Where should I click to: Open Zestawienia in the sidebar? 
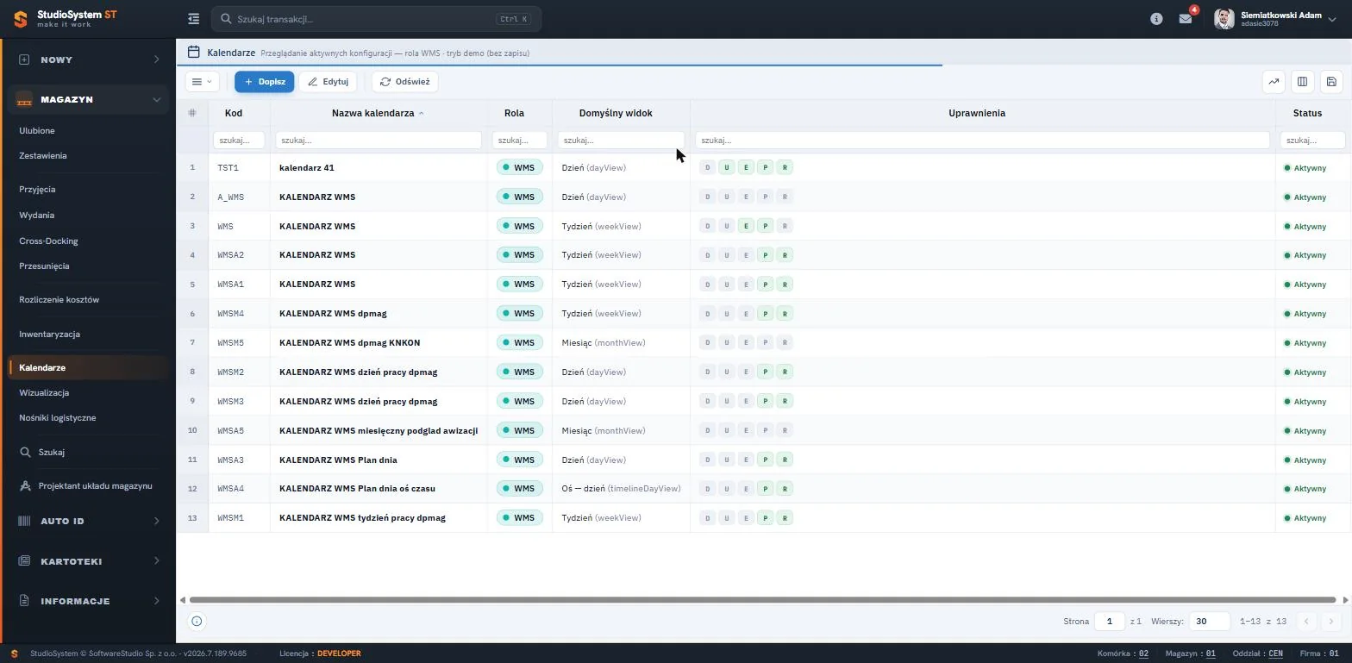click(43, 156)
